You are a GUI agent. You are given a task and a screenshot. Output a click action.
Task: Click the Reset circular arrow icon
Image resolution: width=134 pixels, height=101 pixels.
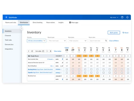123,33
